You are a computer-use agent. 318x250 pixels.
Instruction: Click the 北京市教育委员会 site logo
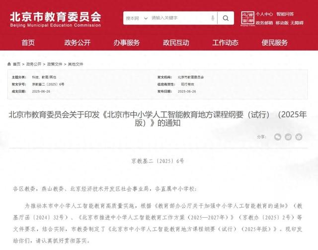tap(55, 18)
